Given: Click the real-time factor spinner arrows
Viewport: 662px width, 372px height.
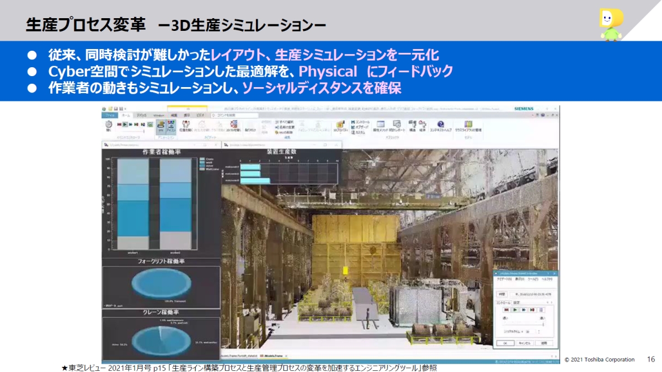Looking at the screenshot, I should click(x=539, y=331).
